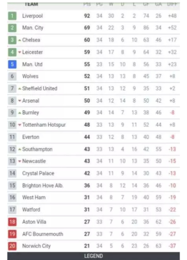The width and height of the screenshot is (187, 260).
Task: Click Aston Villa's red position 18 badge
Action: pos(12,222)
